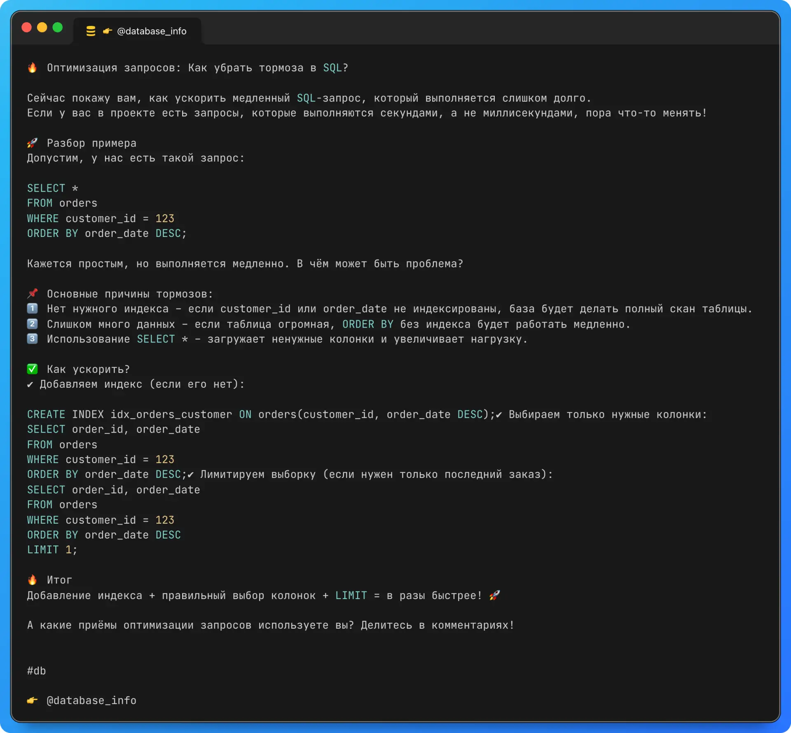Click the 'LIMIT 1;' line

tap(52, 550)
